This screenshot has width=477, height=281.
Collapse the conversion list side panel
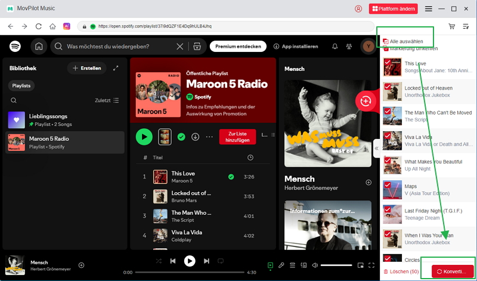[376, 149]
